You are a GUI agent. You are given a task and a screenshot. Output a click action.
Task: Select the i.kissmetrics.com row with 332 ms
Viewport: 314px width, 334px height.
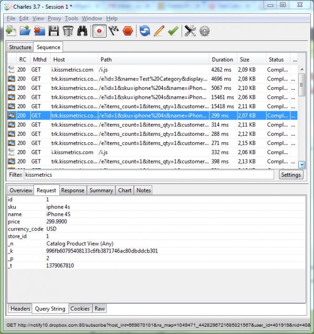152,152
